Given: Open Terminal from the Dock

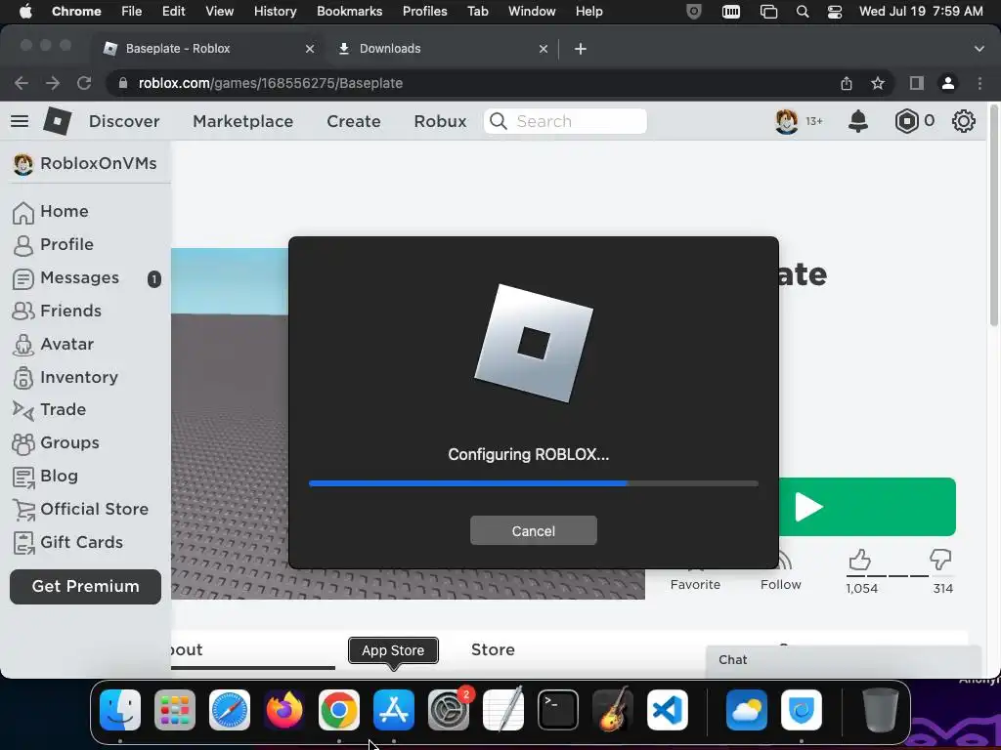Looking at the screenshot, I should pos(558,710).
